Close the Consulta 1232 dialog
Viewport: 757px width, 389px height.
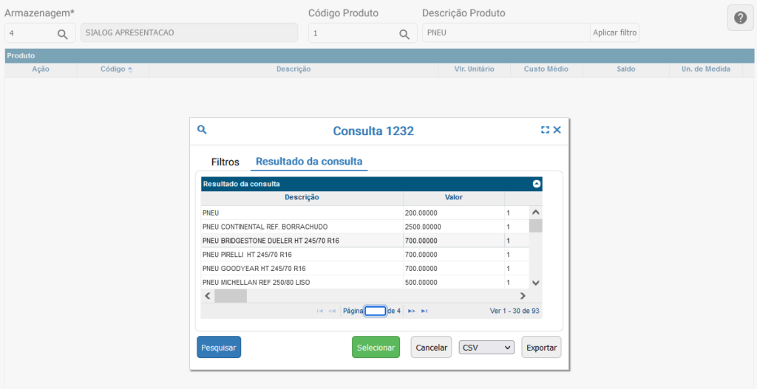click(557, 130)
